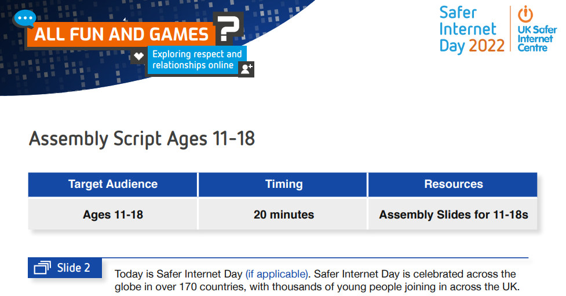The width and height of the screenshot is (566, 296).
Task: Click the large question mark icon
Action: [x=229, y=28]
